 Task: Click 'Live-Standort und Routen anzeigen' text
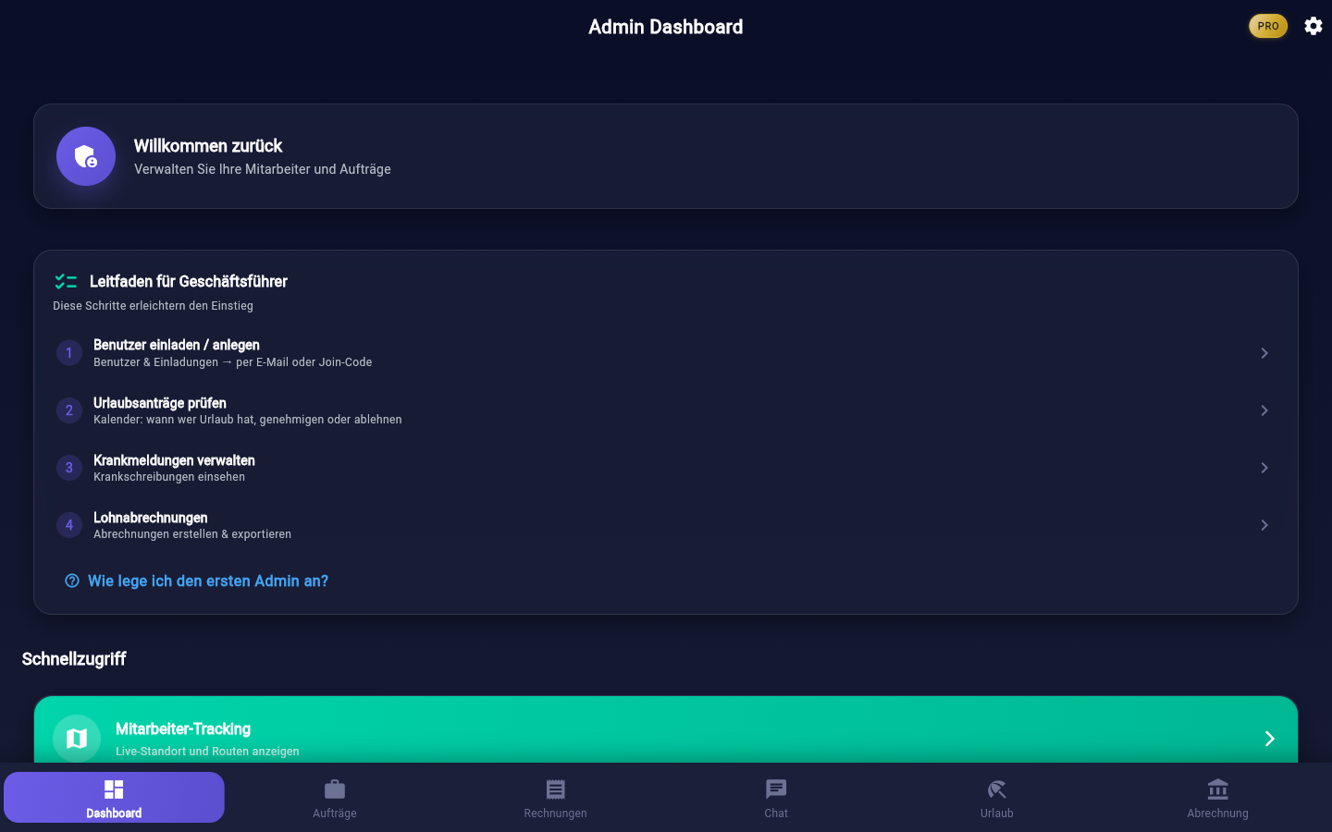pyautogui.click(x=207, y=752)
